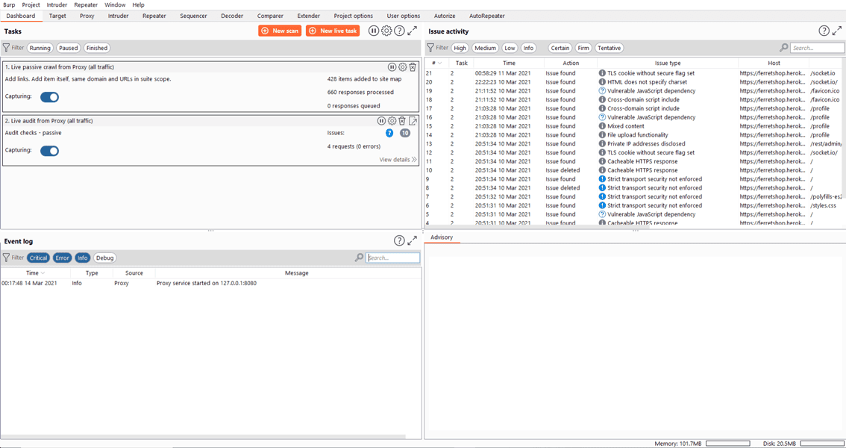Screen dimensions: 846x448
Task: Click the info icon of Mixed content issue
Action: [602, 126]
